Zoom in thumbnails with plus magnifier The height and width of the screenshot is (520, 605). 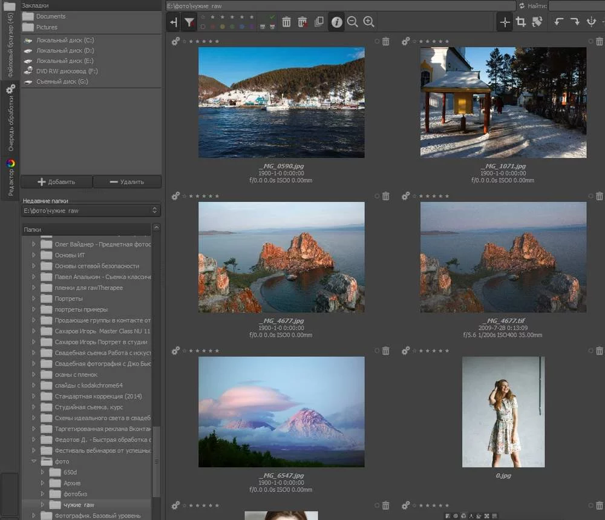368,22
